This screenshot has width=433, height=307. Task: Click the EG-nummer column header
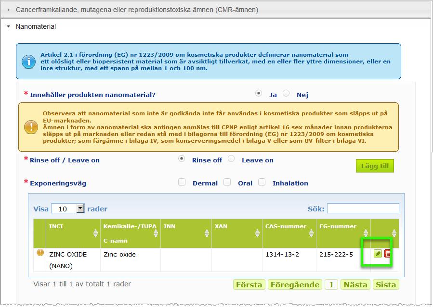343,233
